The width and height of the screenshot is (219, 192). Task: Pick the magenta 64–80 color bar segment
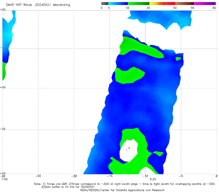pos(205,4)
